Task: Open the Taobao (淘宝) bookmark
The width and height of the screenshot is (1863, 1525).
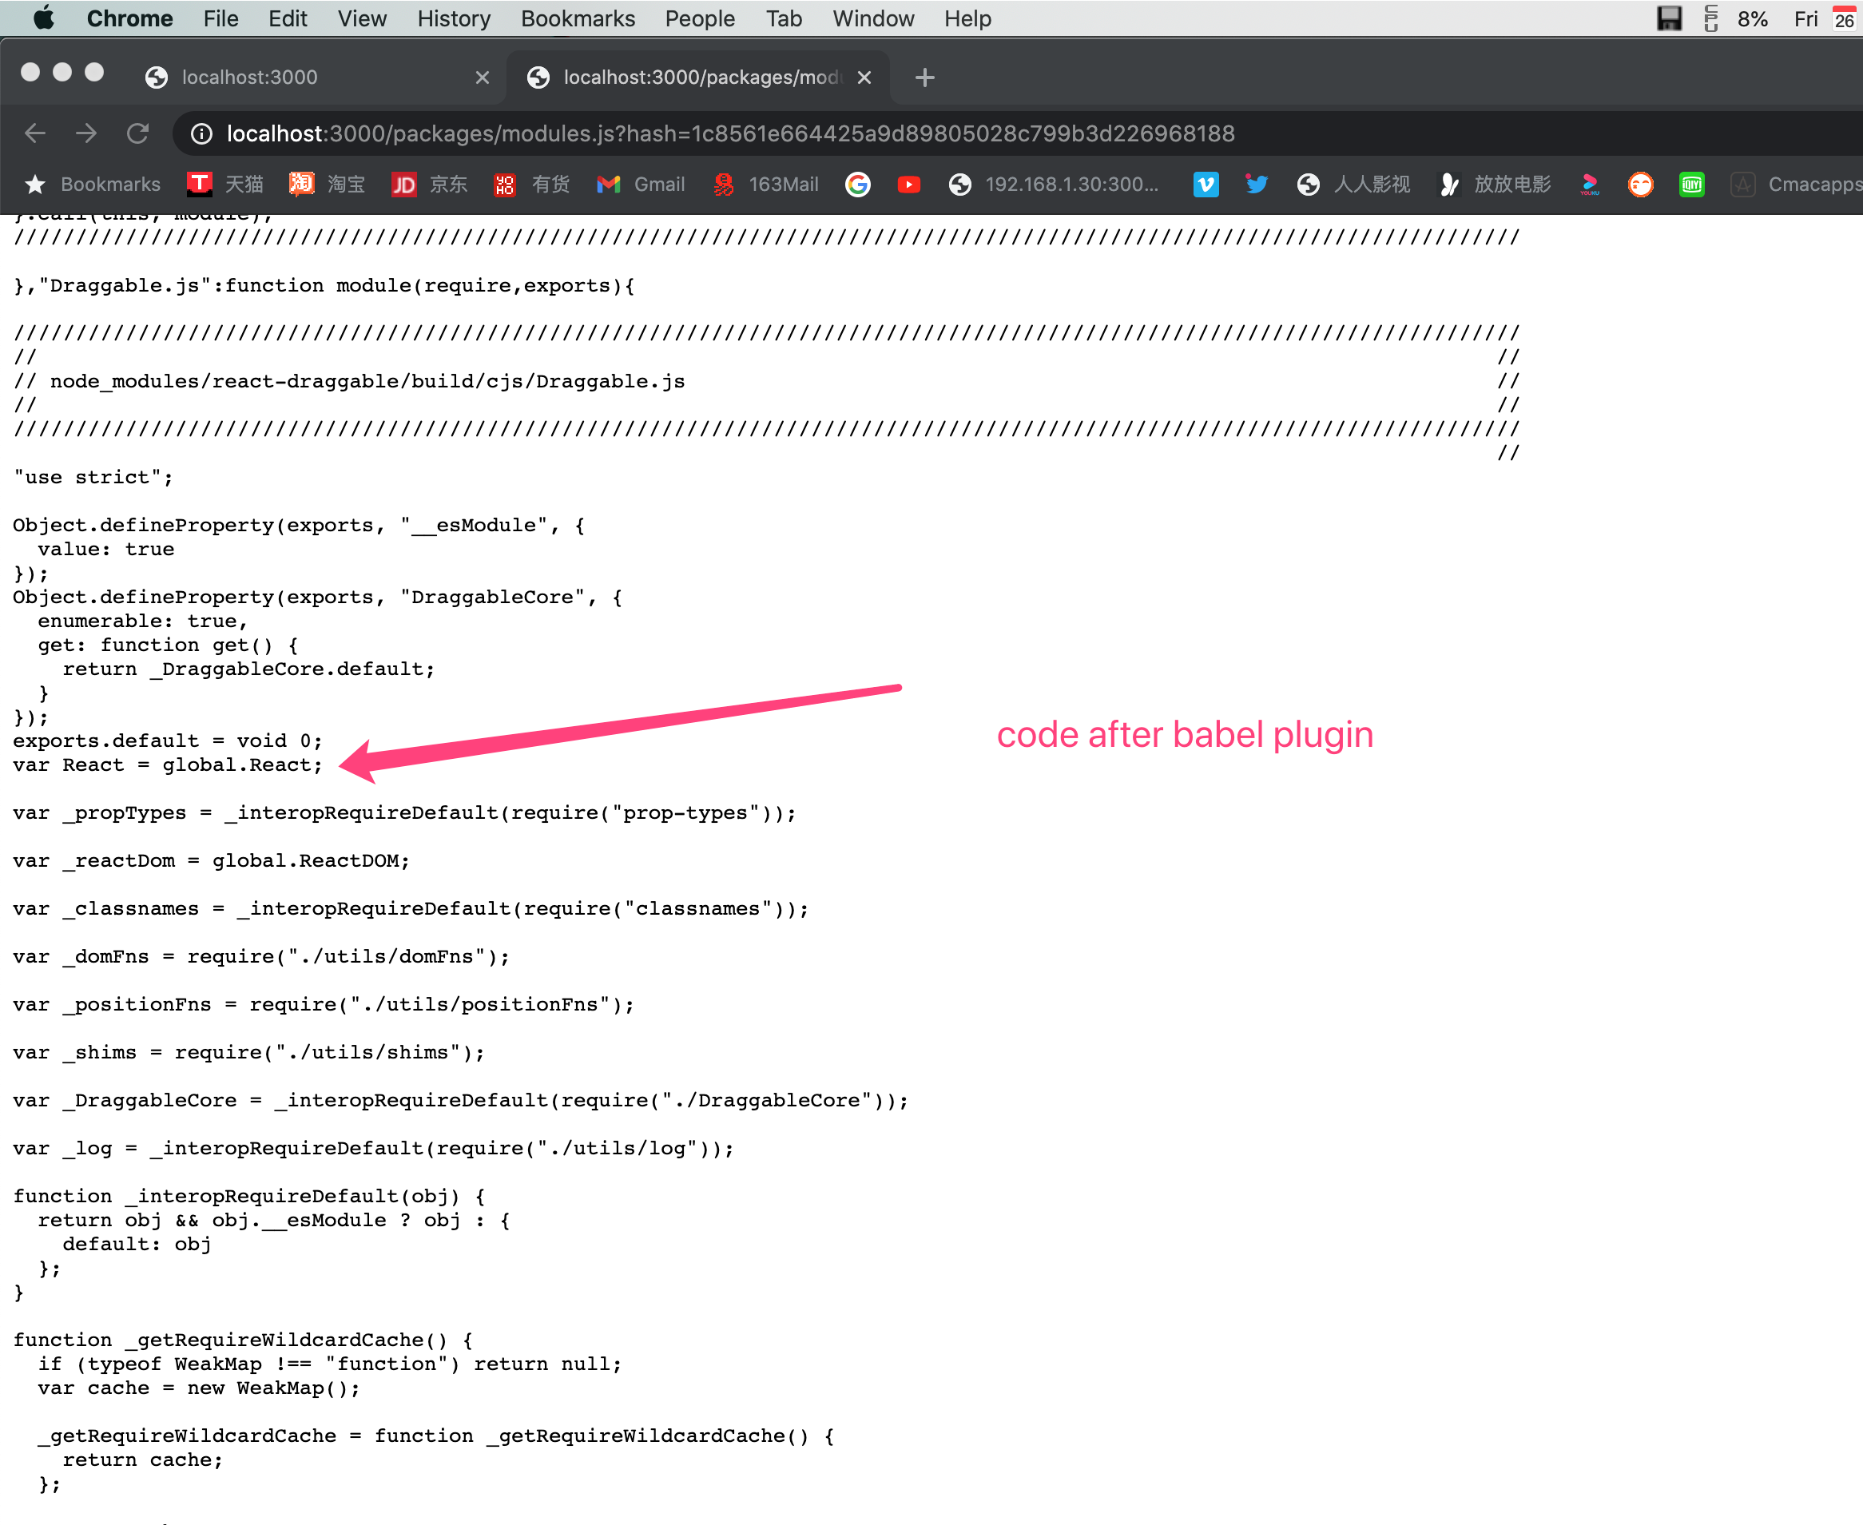Action: [x=326, y=185]
